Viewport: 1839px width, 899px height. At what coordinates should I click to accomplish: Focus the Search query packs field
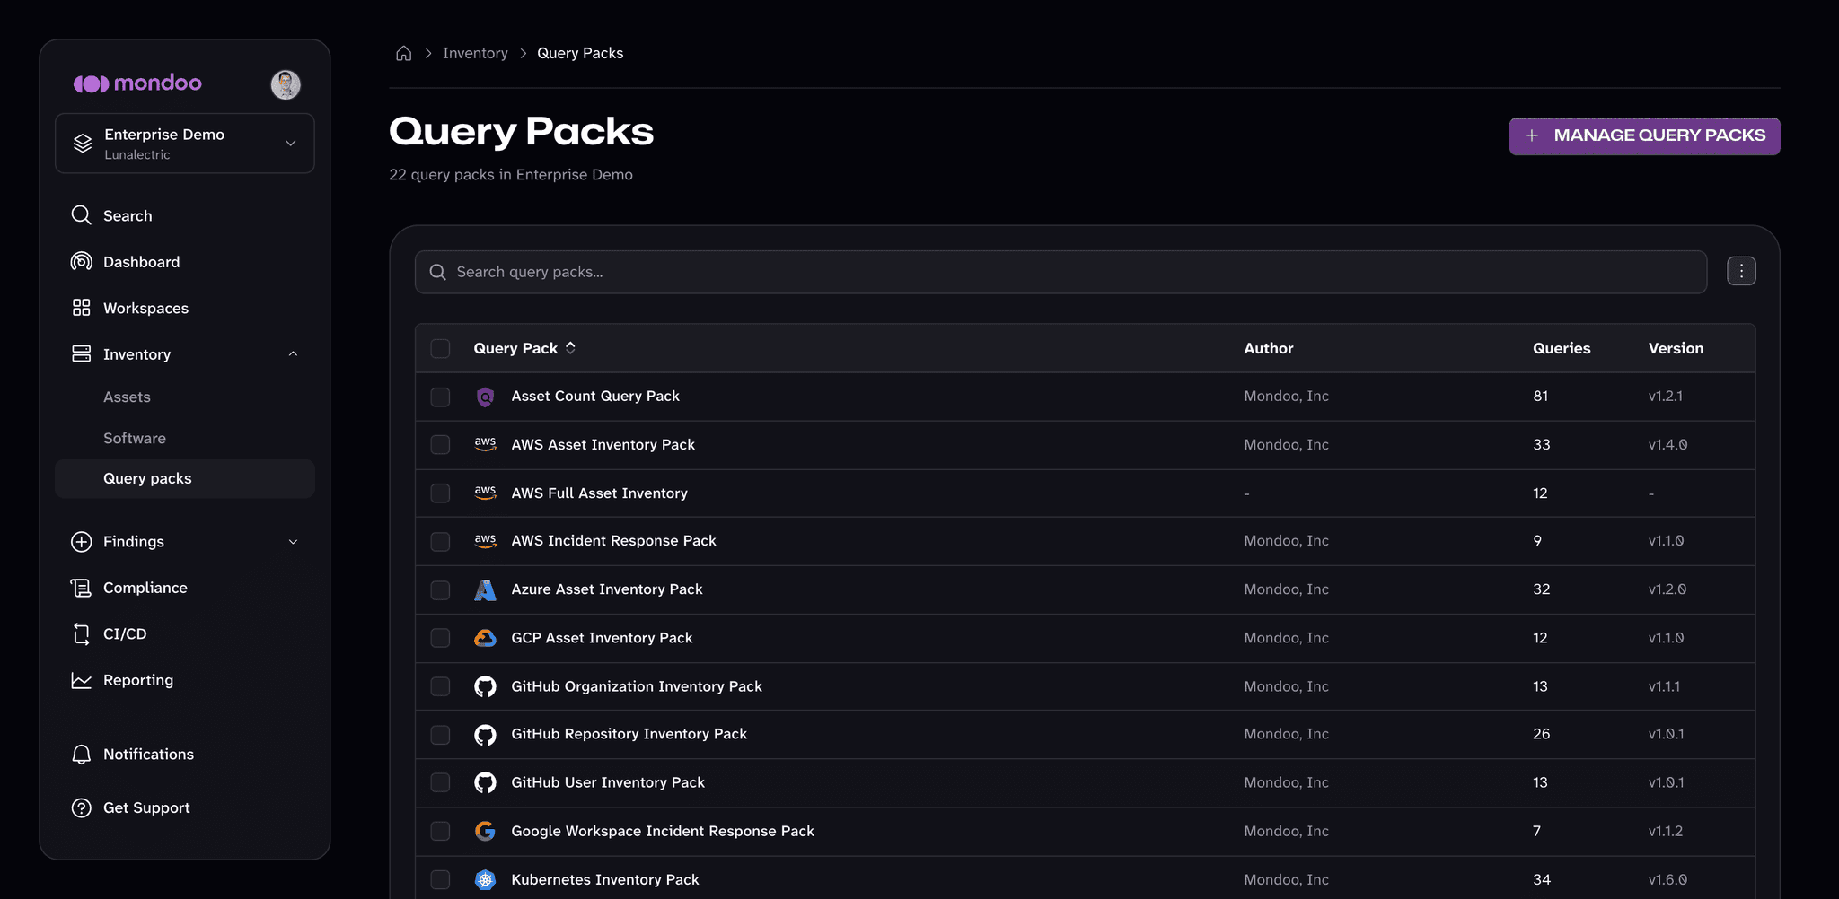1060,272
